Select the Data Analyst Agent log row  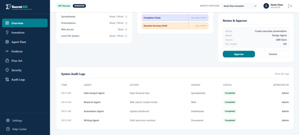pyautogui.click(x=175, y=93)
